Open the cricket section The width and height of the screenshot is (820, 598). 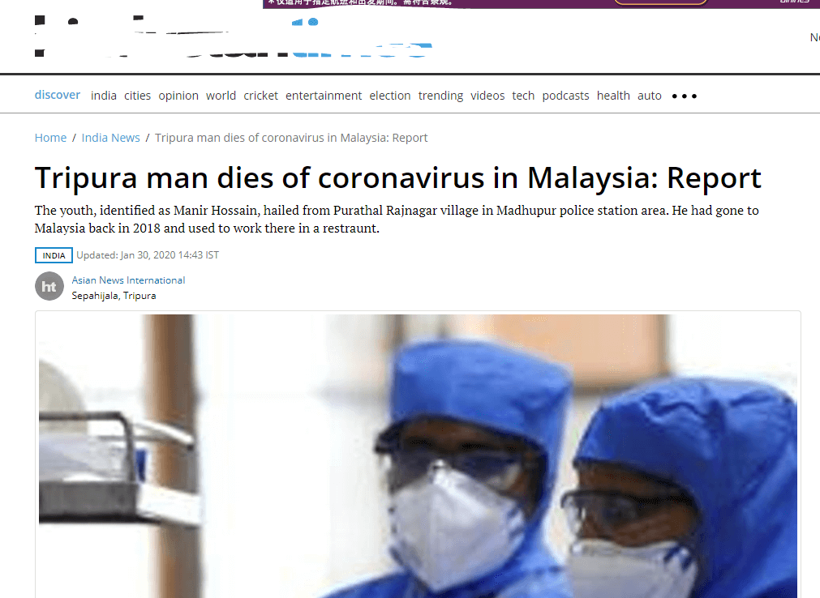260,96
